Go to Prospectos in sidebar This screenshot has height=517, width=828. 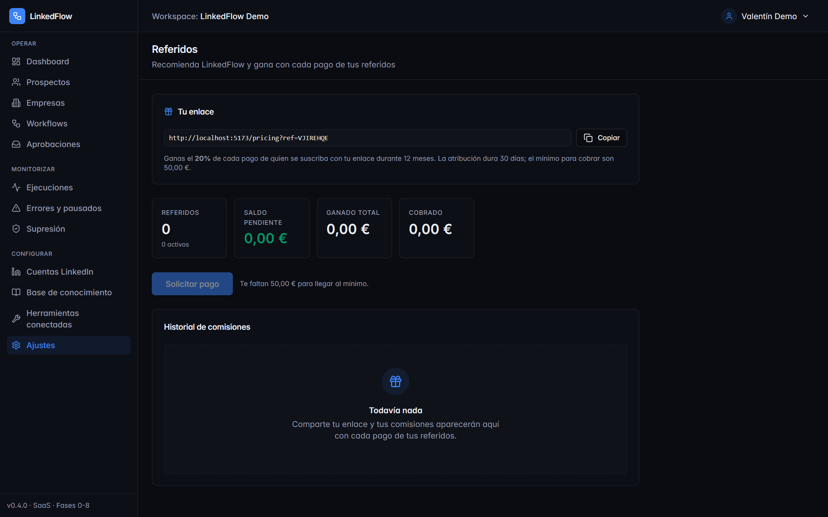69,82
